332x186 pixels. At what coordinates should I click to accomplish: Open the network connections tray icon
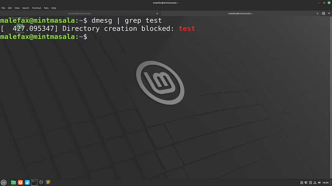coord(315,183)
